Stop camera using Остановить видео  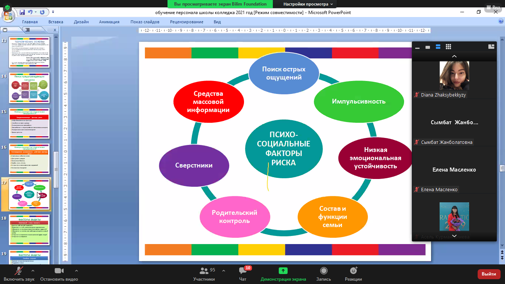point(59,271)
